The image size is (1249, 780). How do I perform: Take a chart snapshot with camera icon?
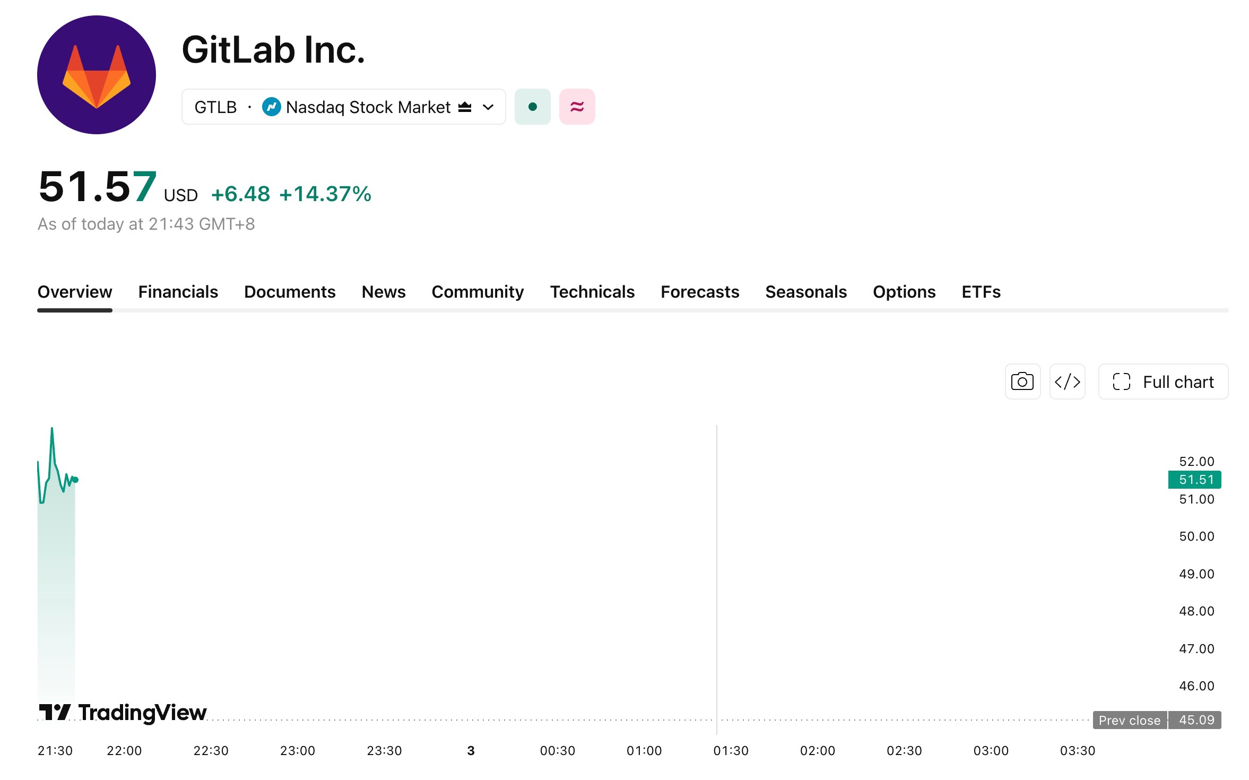[1022, 382]
